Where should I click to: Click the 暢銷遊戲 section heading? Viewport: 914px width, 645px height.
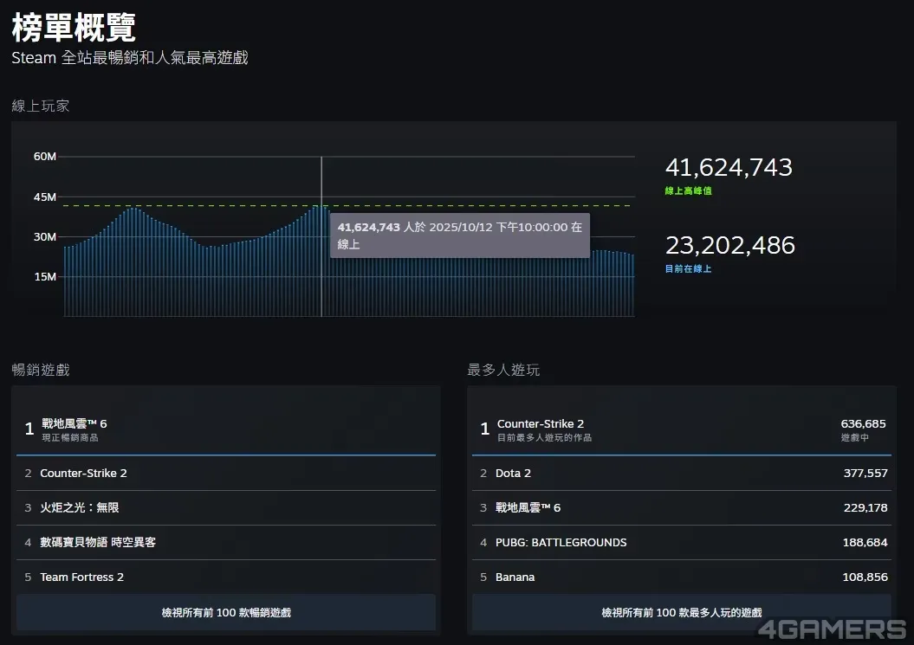pos(41,370)
